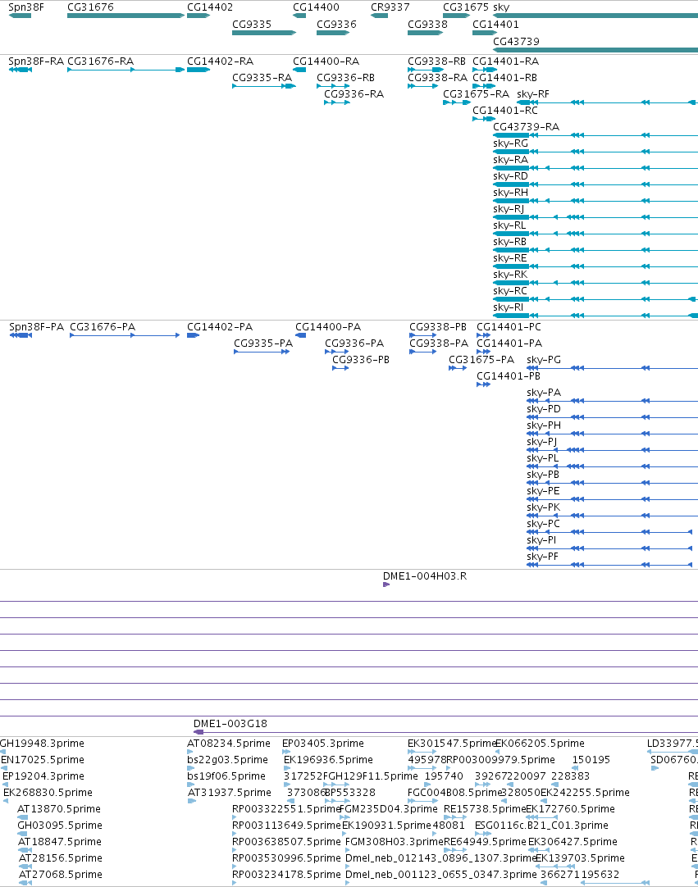Select the EP03405.3prime EST label
This screenshot has width=698, height=887.
point(323,744)
